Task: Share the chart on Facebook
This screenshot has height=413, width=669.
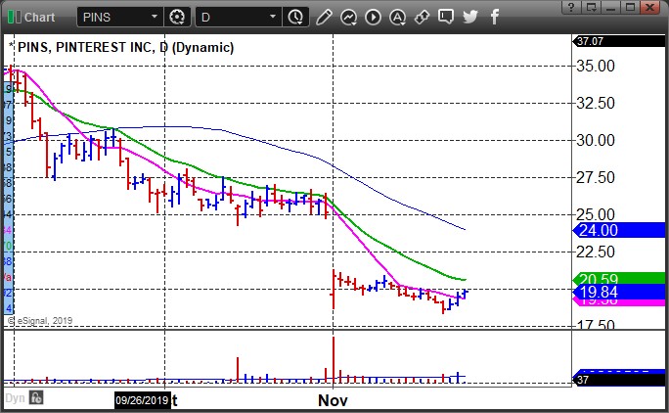Action: (x=495, y=17)
